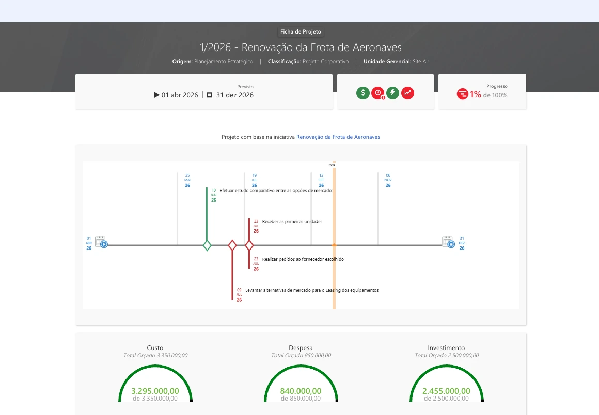599x415 pixels.
Task: Click Unidade Gerencial: Site Air text
Action: pyautogui.click(x=396, y=61)
